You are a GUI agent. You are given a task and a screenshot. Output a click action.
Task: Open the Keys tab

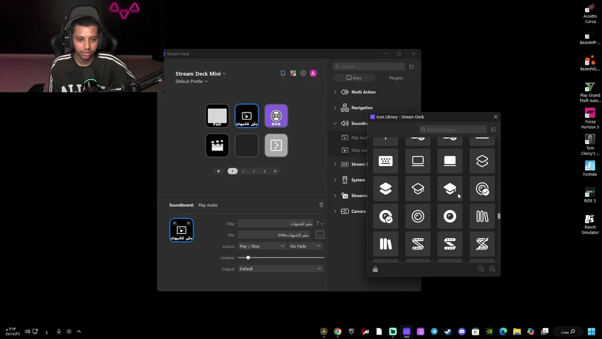click(354, 78)
